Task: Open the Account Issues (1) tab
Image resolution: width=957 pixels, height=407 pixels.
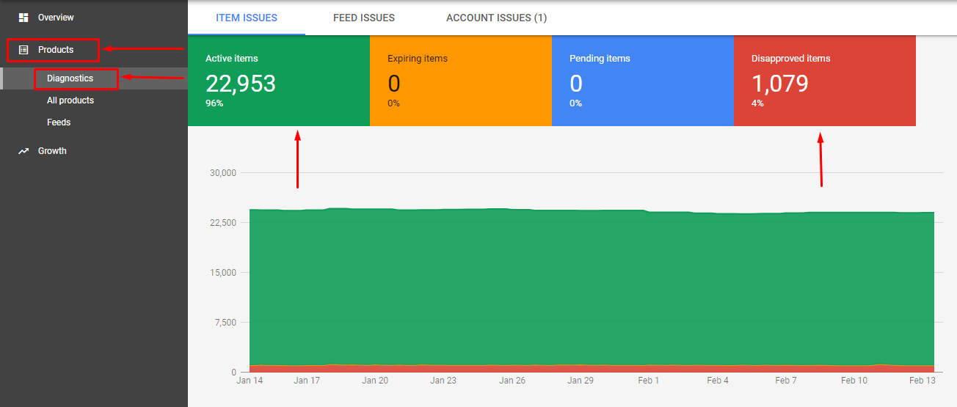Action: (x=496, y=18)
